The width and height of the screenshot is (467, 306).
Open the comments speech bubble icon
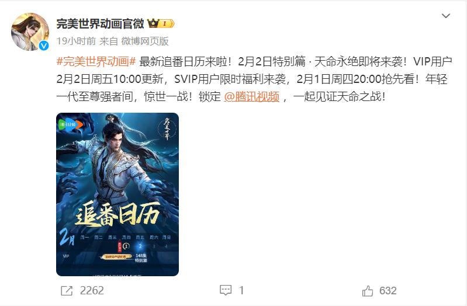point(226,290)
